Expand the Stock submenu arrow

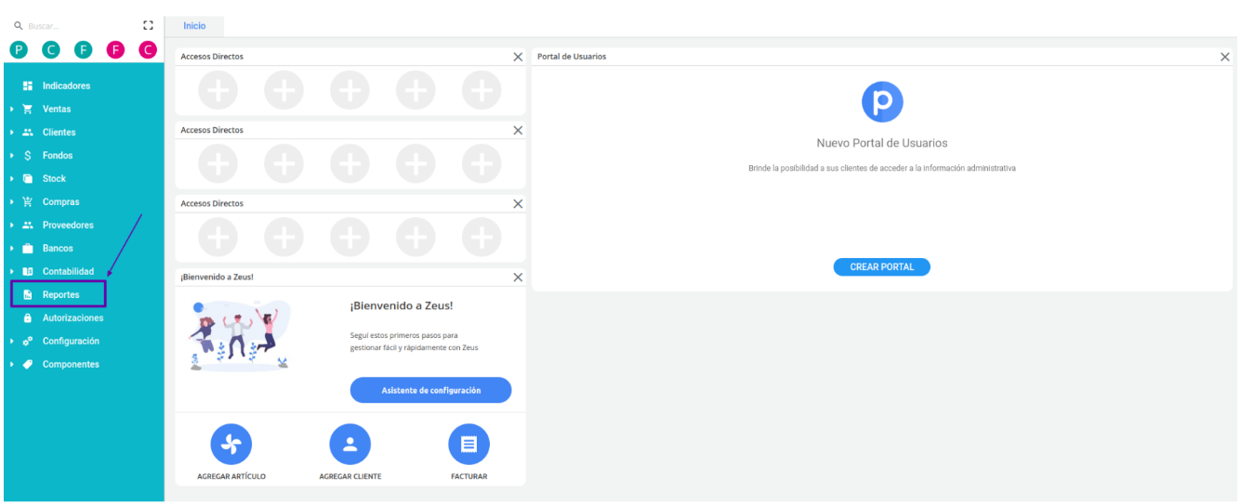pos(10,178)
